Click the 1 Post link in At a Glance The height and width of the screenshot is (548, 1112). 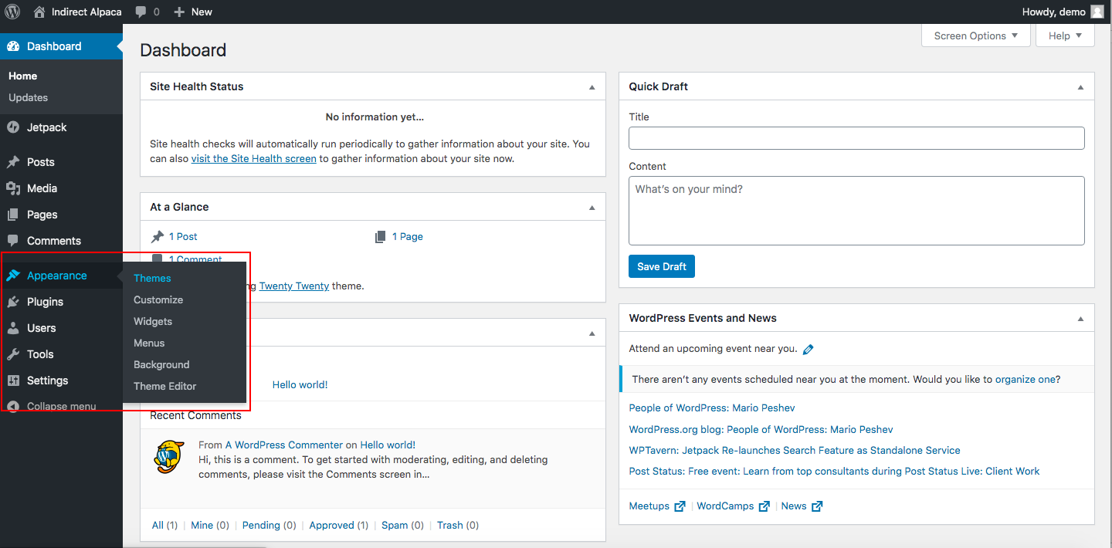pyautogui.click(x=183, y=236)
